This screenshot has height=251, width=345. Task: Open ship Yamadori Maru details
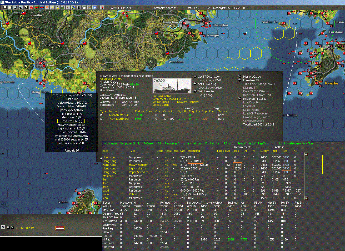119,119
